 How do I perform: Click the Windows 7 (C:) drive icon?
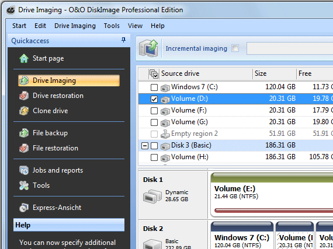[165, 87]
